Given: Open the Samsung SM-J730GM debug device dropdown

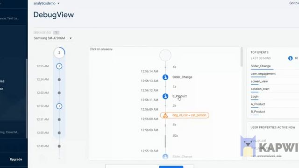Looking at the screenshot, I should click(53, 38).
